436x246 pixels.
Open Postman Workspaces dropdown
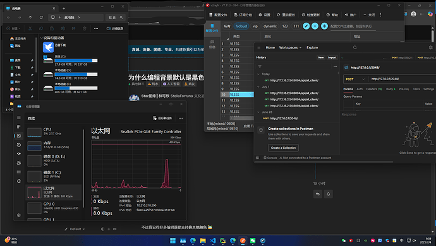coord(290,47)
